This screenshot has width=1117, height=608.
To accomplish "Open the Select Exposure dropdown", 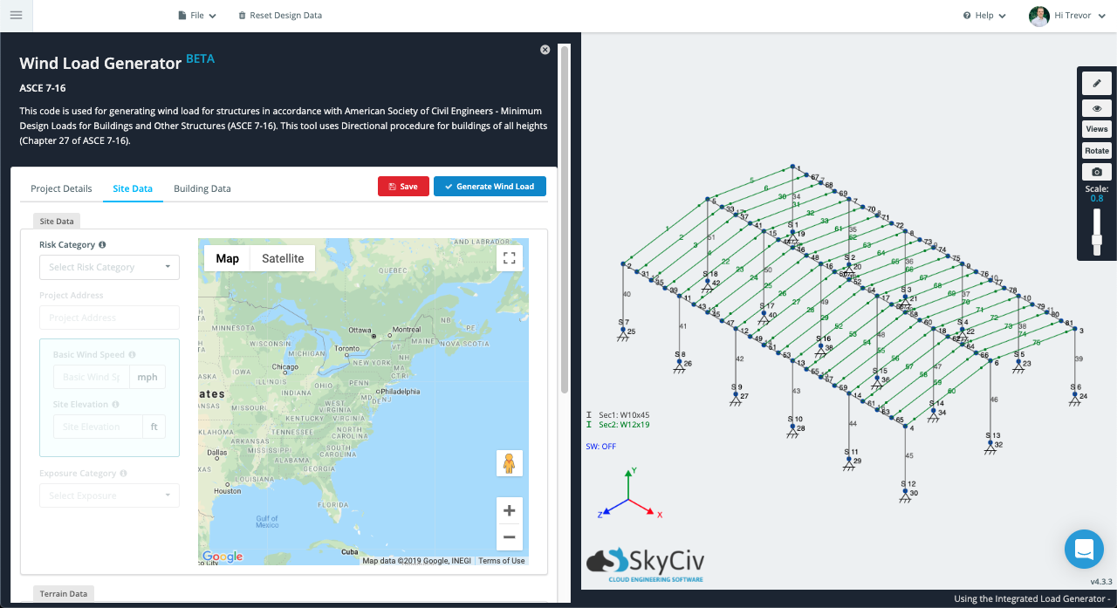I will [109, 495].
